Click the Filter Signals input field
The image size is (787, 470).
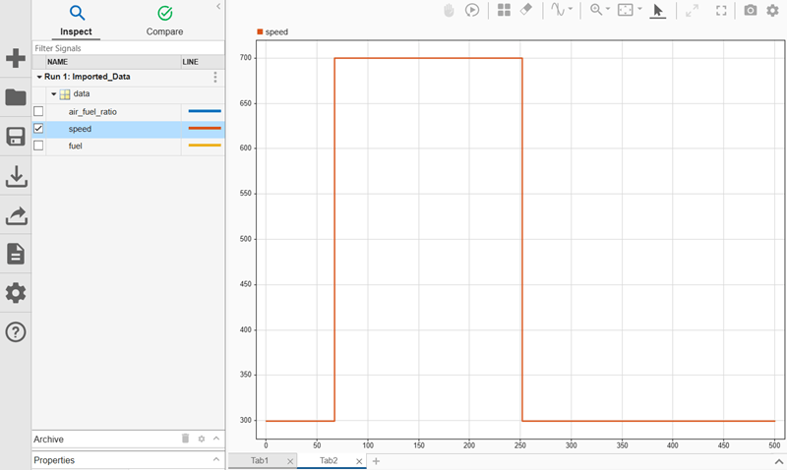point(129,48)
